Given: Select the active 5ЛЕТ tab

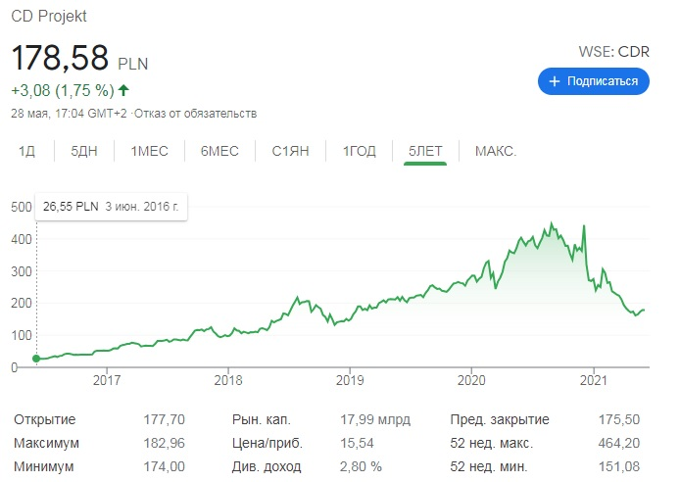Looking at the screenshot, I should (x=425, y=151).
